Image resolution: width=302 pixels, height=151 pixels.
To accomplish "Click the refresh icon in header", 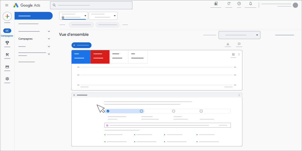I will pyautogui.click(x=229, y=4).
